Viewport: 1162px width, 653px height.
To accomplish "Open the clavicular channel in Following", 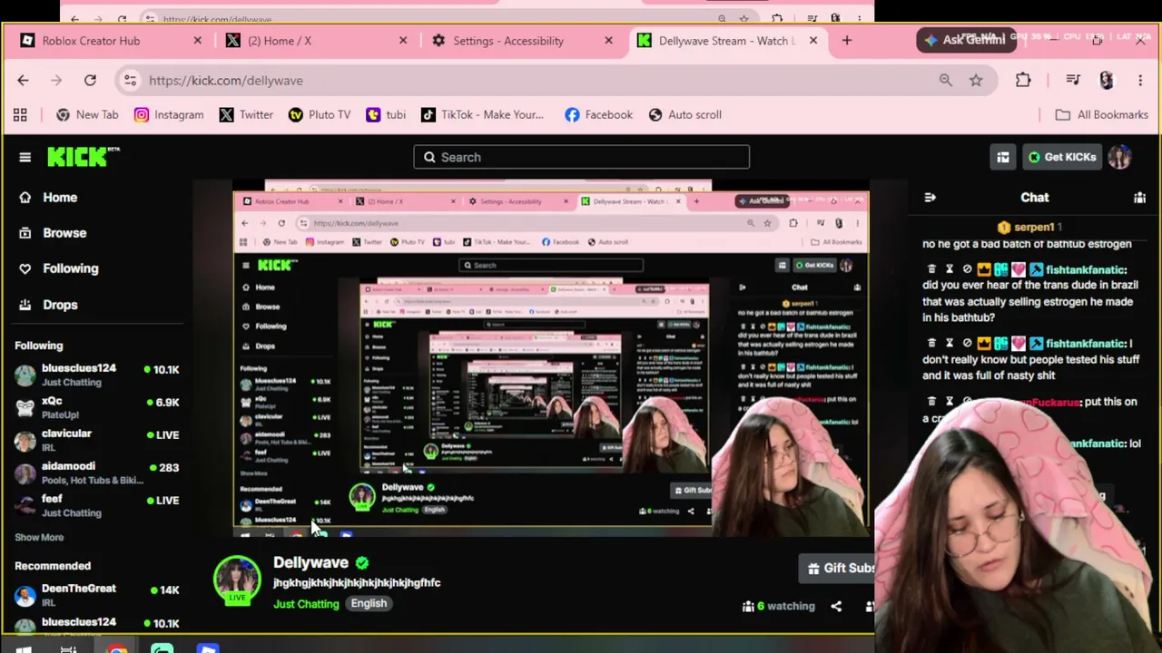I will point(96,440).
